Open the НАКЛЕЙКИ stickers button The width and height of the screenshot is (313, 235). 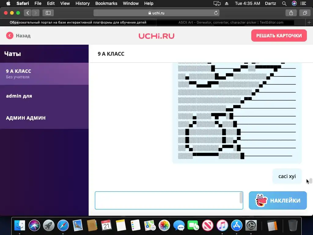point(278,200)
